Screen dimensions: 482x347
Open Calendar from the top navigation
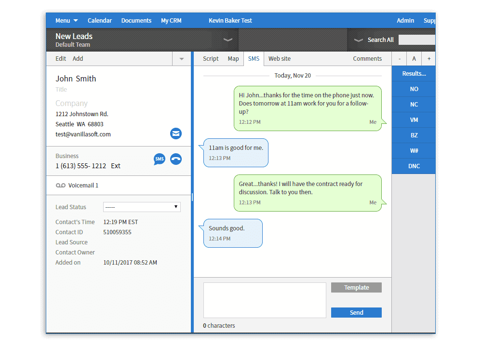coord(100,21)
